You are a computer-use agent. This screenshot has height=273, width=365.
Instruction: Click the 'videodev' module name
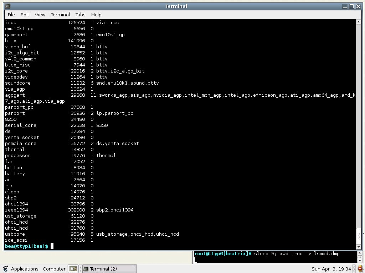(16, 77)
